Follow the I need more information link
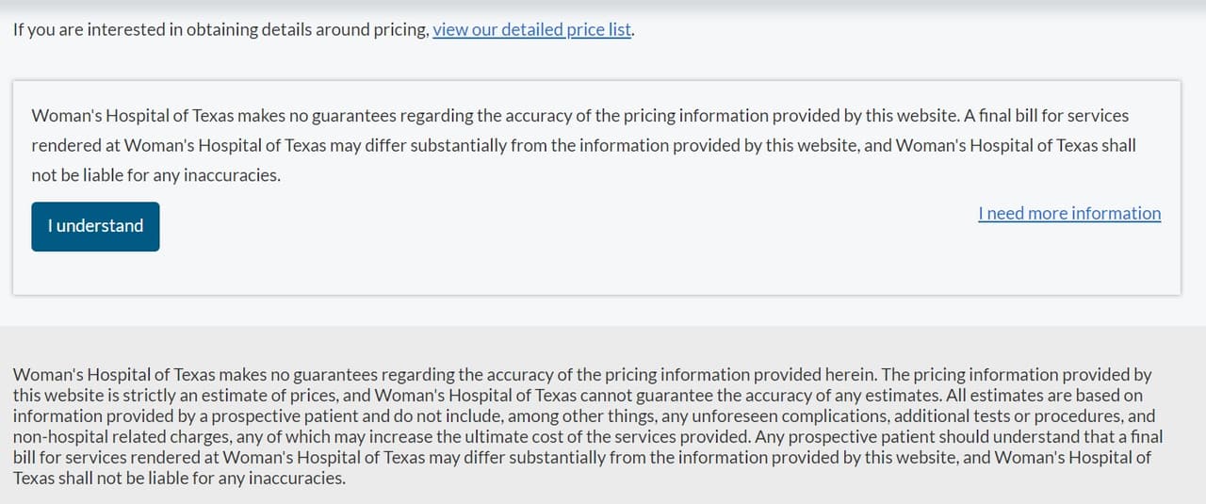Viewport: 1206px width, 504px height. point(1069,214)
